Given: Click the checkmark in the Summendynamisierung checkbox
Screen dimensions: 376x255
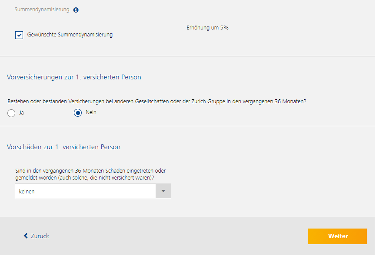Looking at the screenshot, I should pos(19,35).
